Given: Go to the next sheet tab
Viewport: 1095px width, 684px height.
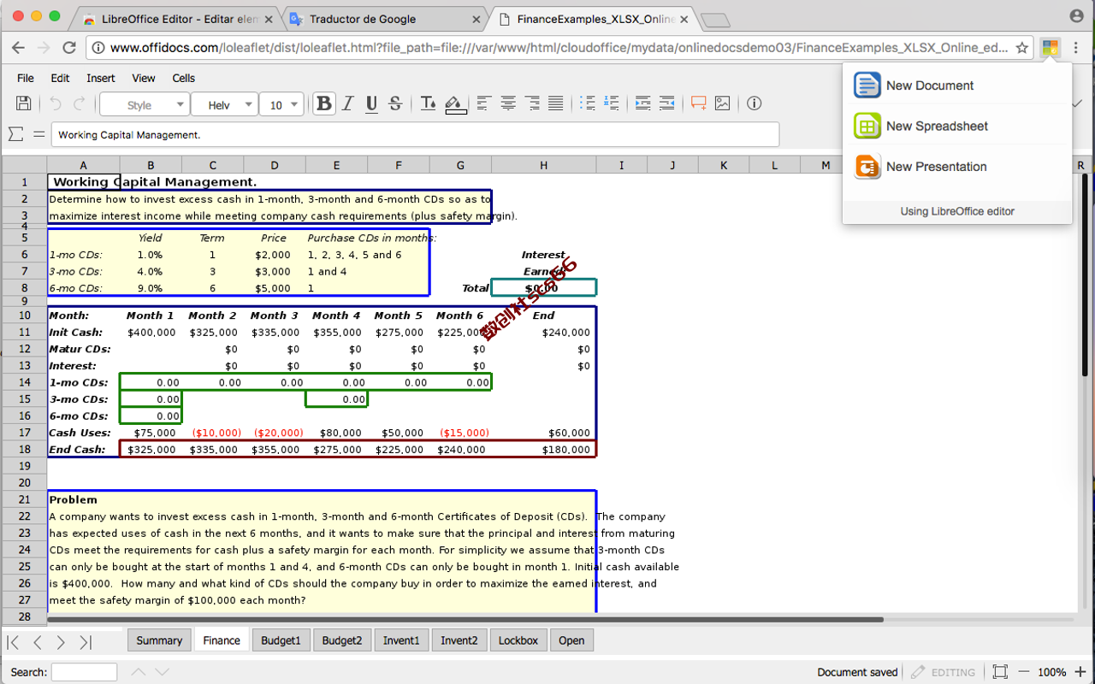Looking at the screenshot, I should pos(61,642).
